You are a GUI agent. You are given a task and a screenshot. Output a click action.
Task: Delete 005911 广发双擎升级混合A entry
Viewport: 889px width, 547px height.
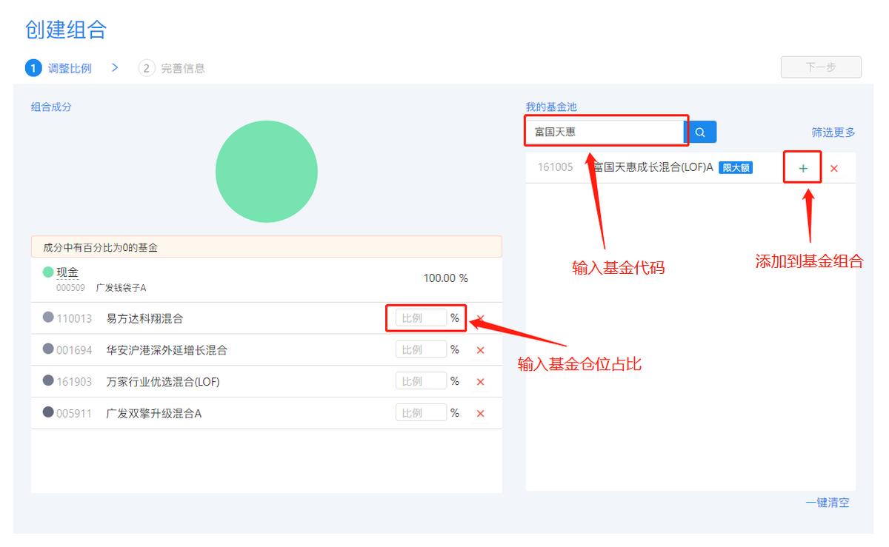pyautogui.click(x=480, y=413)
